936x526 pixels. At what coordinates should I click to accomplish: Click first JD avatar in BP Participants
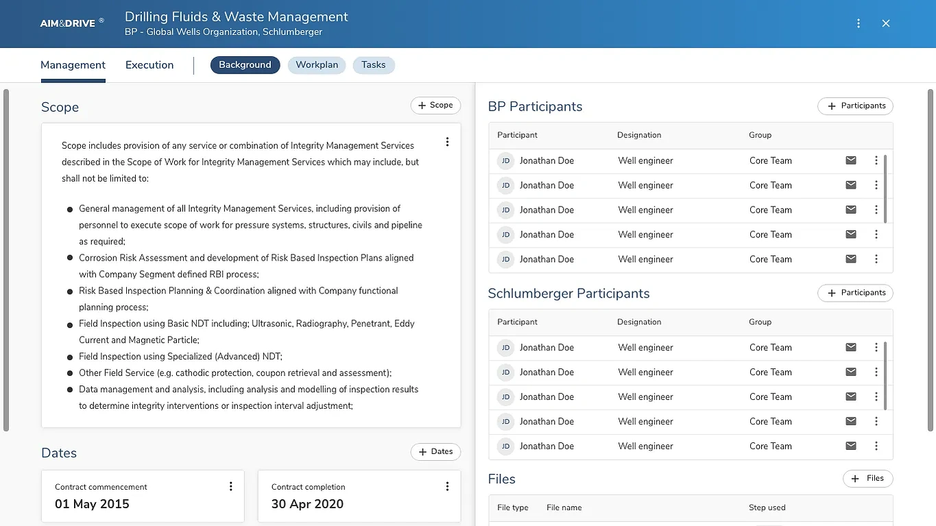(505, 160)
